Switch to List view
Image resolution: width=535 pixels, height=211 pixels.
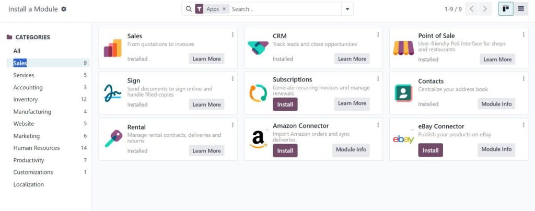click(x=521, y=9)
